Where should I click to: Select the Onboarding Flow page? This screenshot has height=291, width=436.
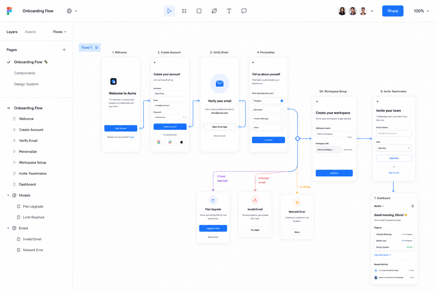(x=28, y=62)
